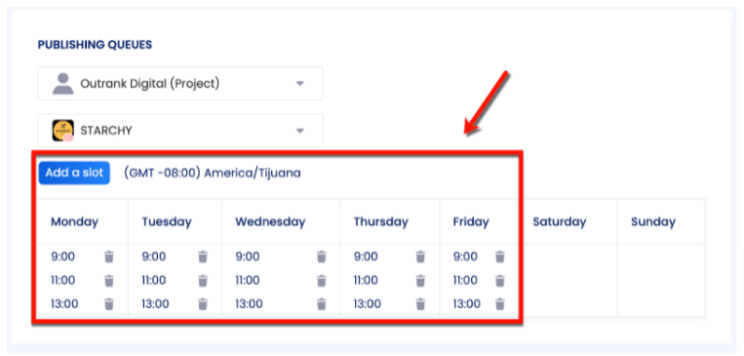Delete Wednesday 9:00 slot trash icon
Viewport: 744px width, 356px height.
322,257
